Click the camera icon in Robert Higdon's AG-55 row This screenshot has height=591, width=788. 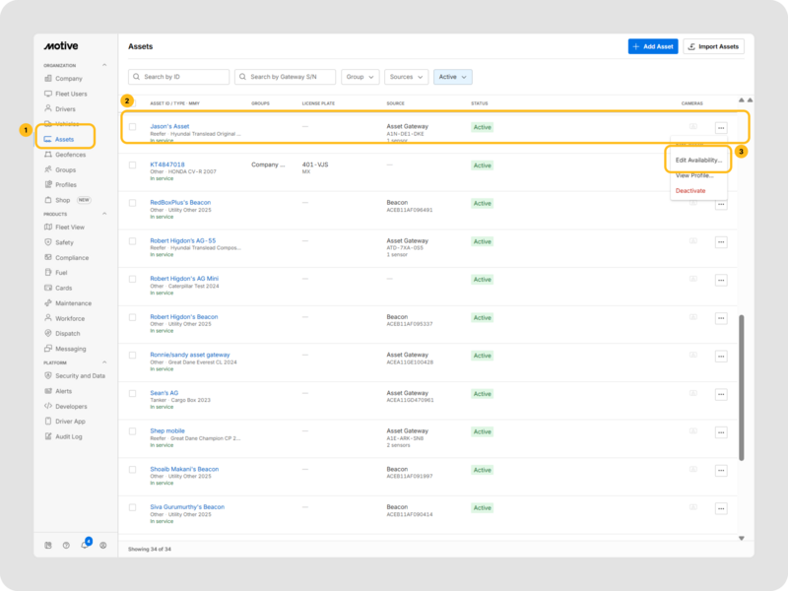coord(692,241)
